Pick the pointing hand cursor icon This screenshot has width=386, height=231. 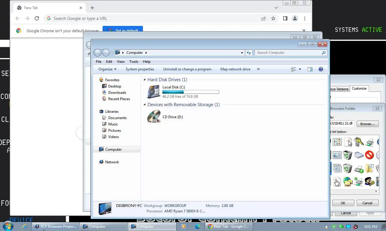(337, 181)
